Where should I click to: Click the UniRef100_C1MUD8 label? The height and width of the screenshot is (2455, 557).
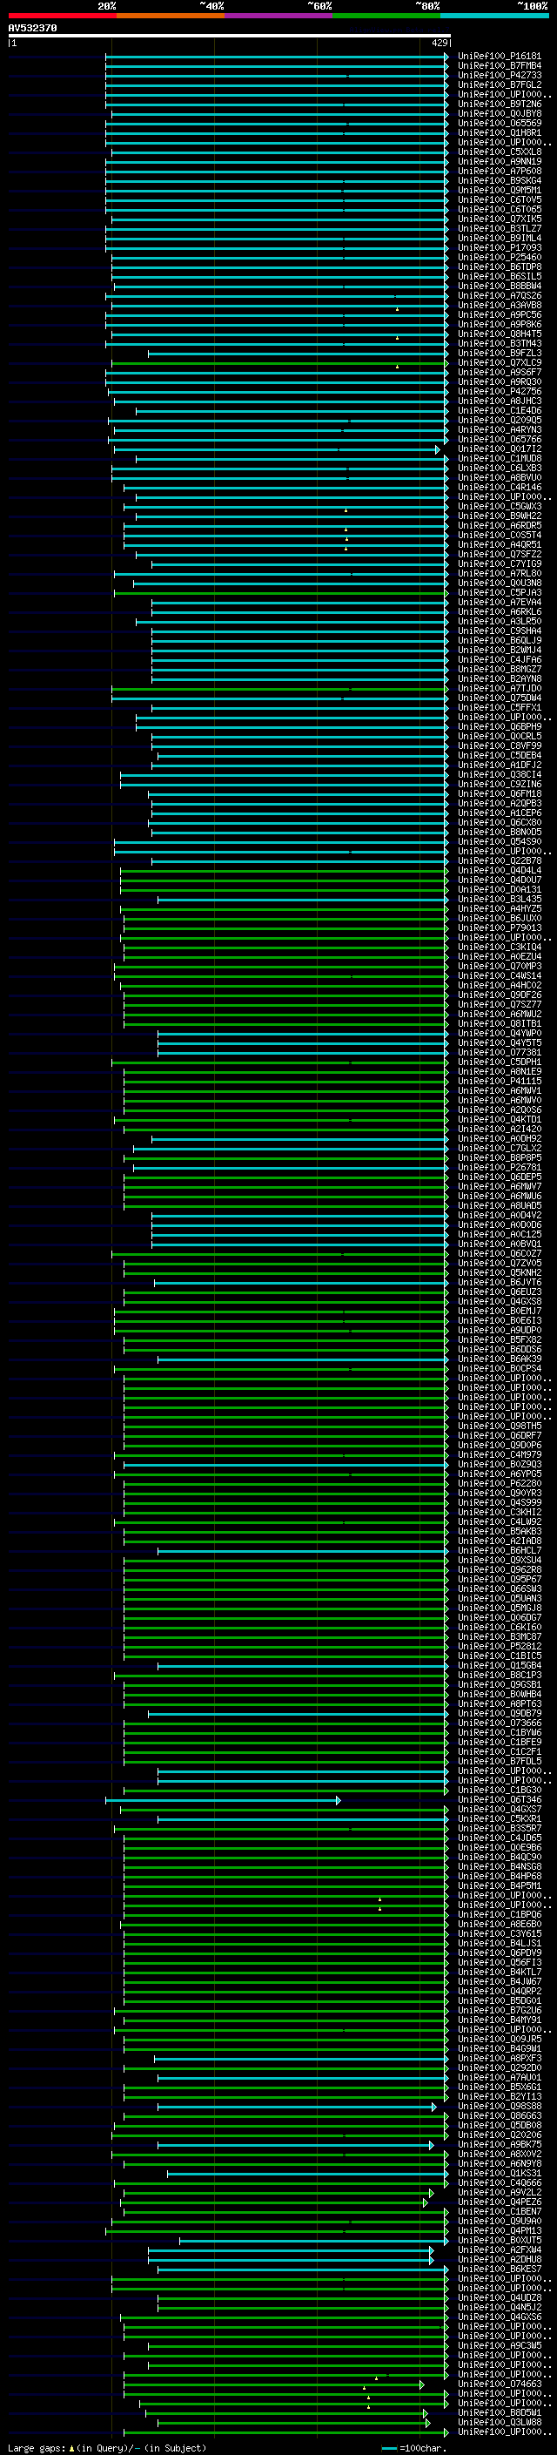499,458
